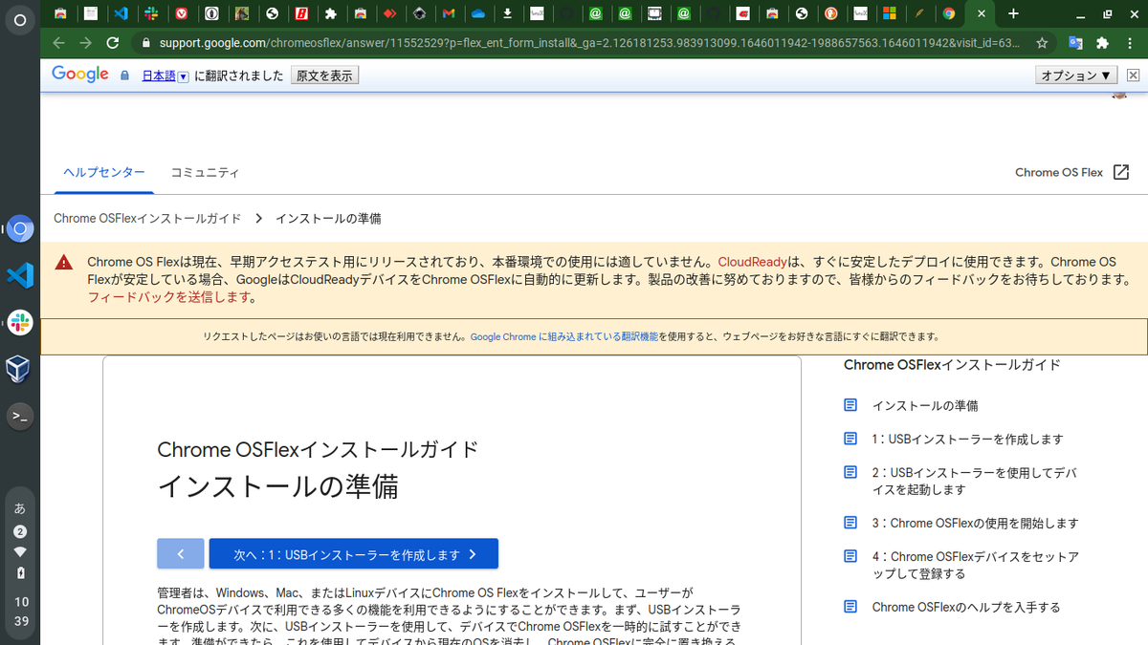Open the puzzle-piece extensions browser tab
This screenshot has height=645, width=1148.
330,13
